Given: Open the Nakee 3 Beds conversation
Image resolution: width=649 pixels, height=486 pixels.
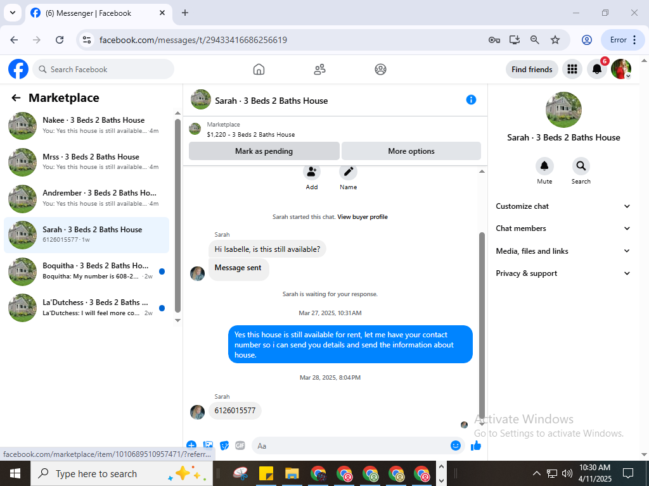Looking at the screenshot, I should [86, 126].
